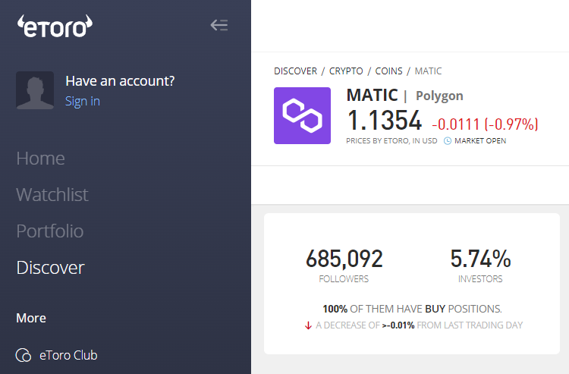Open eToro Club link
This screenshot has width=569, height=374.
point(68,355)
